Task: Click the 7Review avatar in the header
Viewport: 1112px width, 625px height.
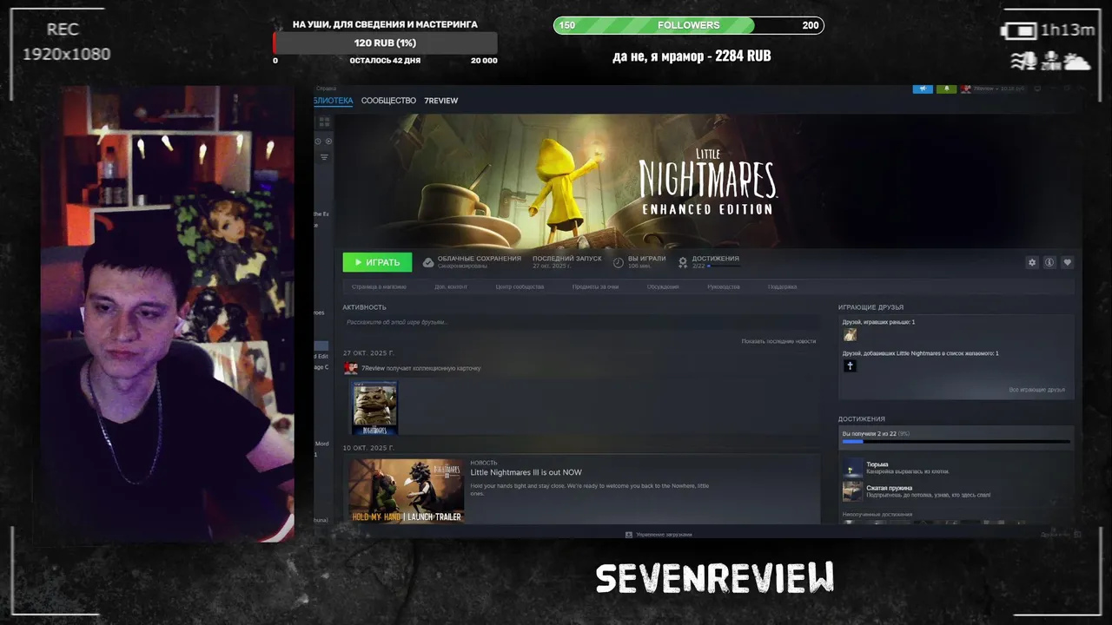Action: point(966,89)
